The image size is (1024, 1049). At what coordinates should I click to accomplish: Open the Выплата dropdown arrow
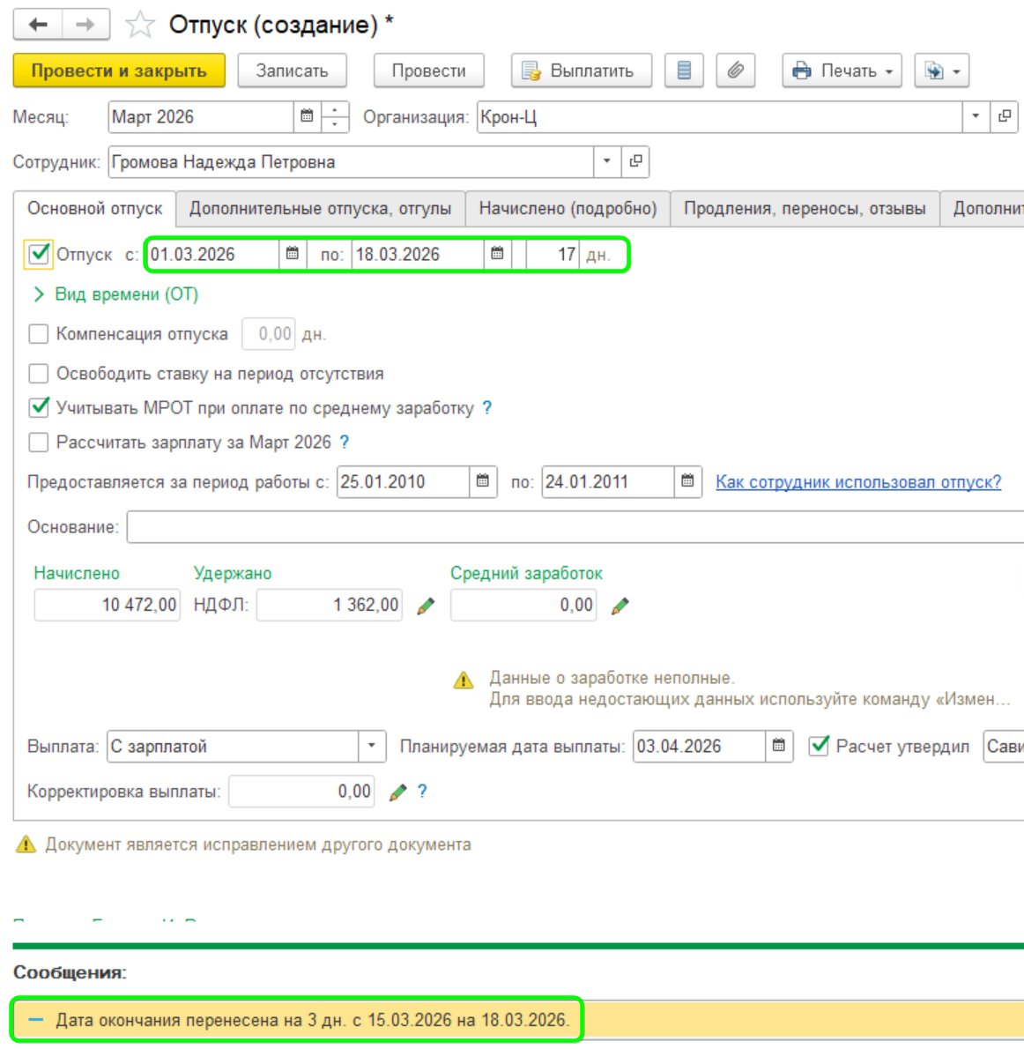tap(372, 746)
